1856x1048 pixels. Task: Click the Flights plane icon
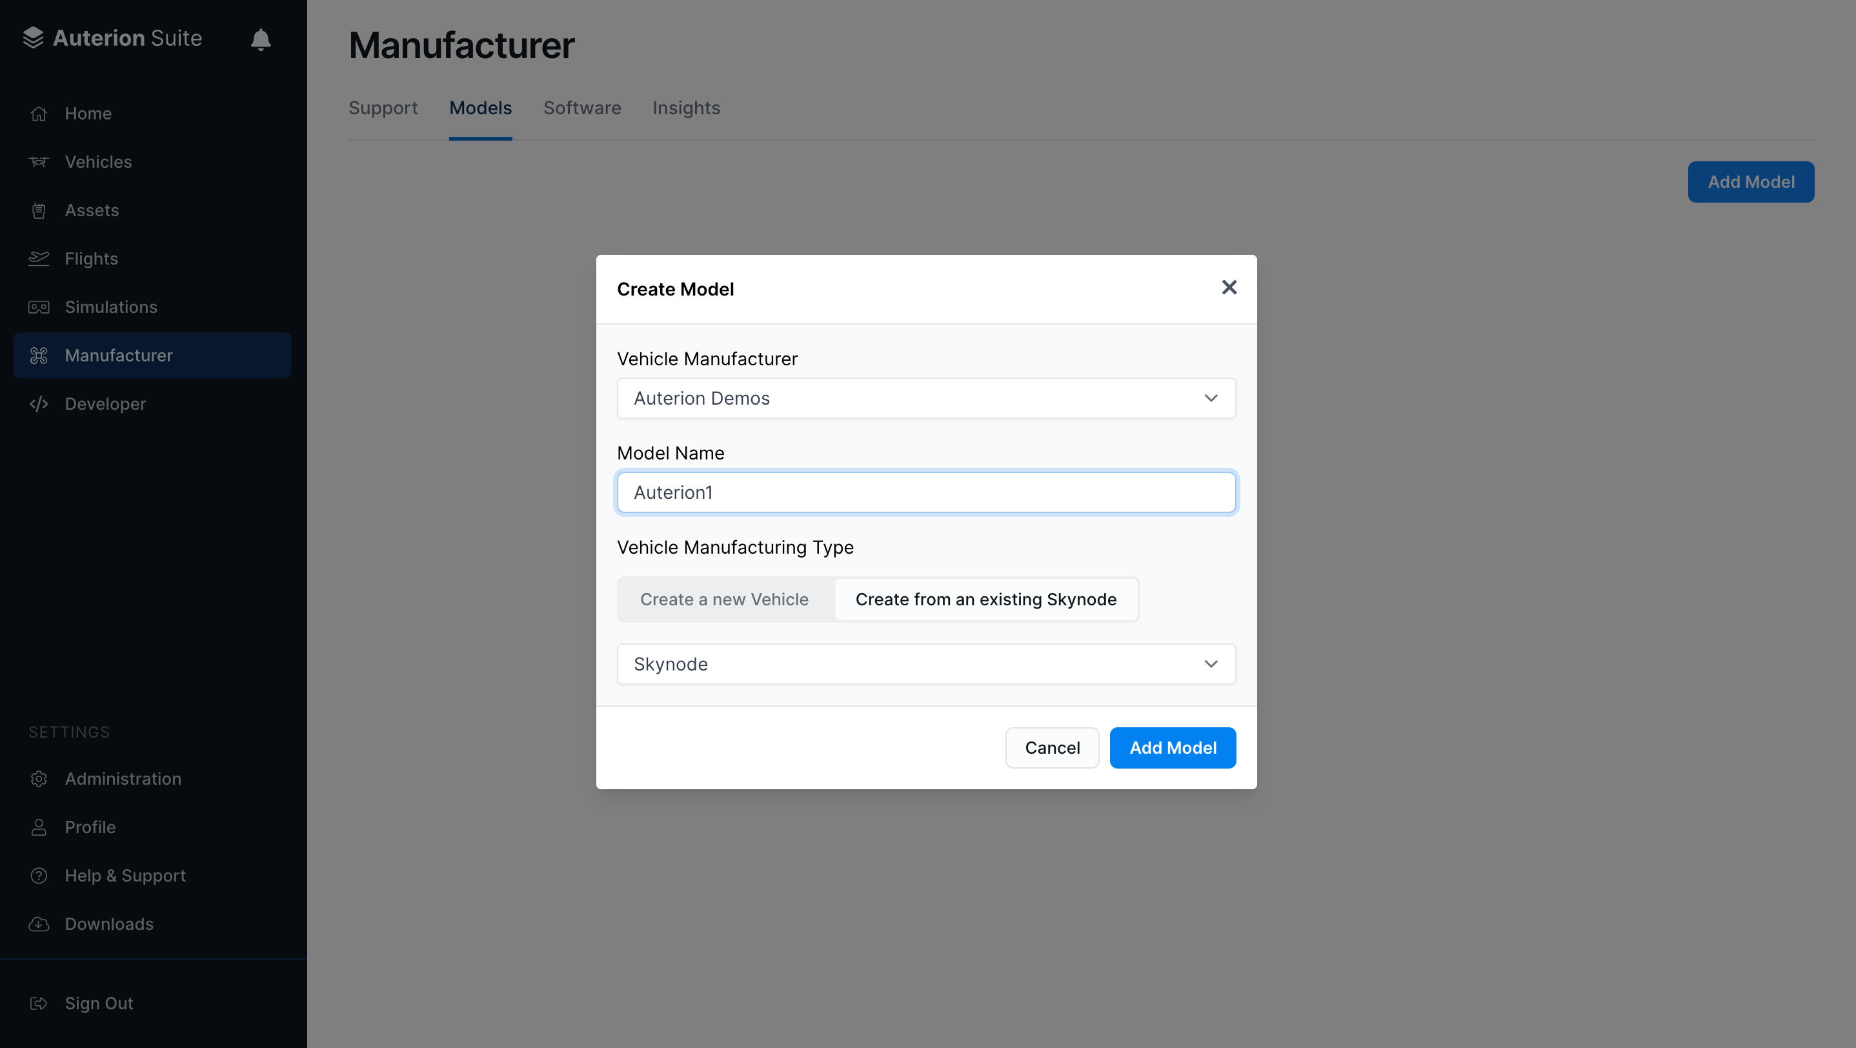click(x=39, y=259)
